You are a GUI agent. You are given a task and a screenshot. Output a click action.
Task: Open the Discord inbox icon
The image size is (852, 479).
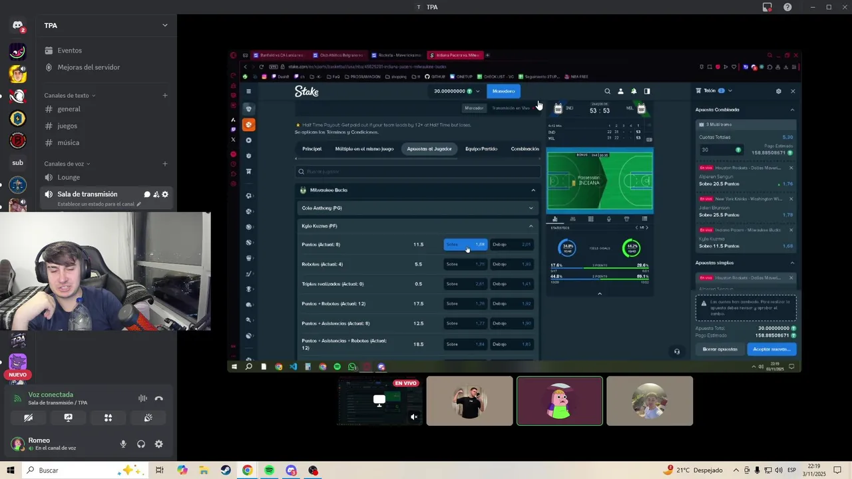[767, 7]
